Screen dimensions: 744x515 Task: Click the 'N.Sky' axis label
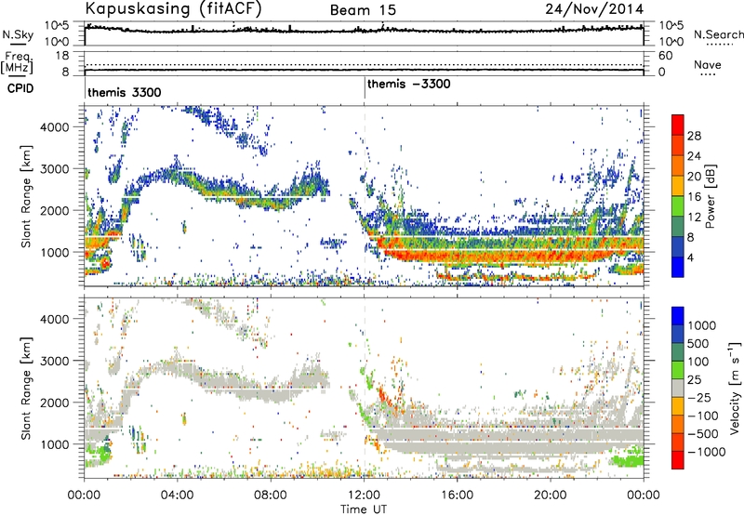(x=18, y=34)
